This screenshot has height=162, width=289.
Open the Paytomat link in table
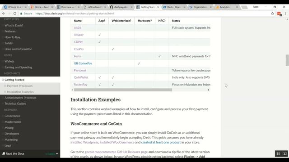click(x=80, y=70)
